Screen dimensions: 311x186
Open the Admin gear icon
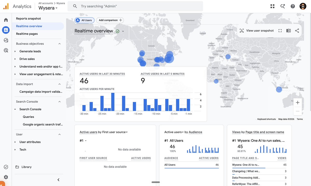coord(6,177)
